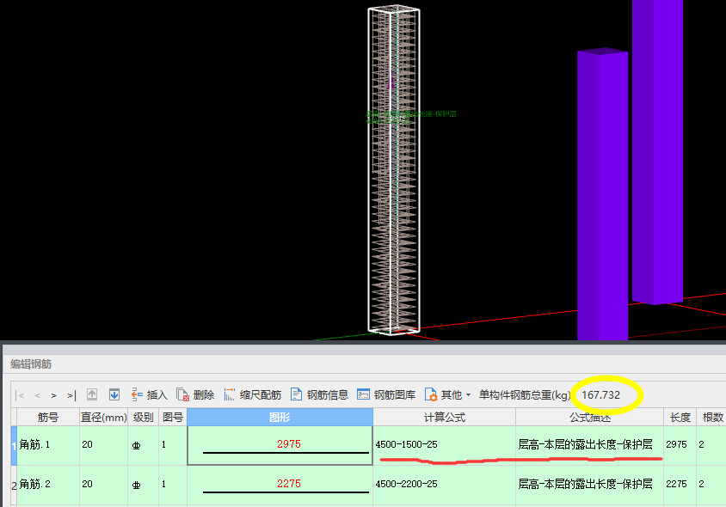Go to next rebar record
The height and width of the screenshot is (507, 726).
(53, 395)
